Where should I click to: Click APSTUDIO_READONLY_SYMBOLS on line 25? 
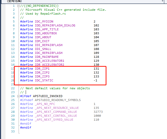tap(58, 100)
